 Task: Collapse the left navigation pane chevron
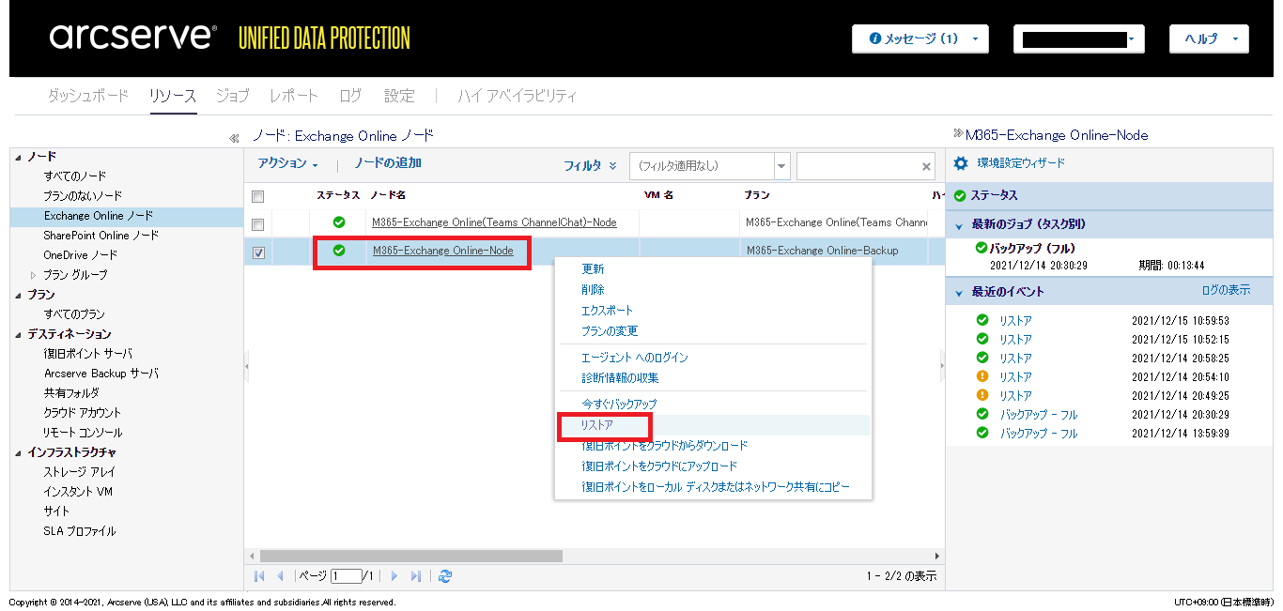pos(234,138)
